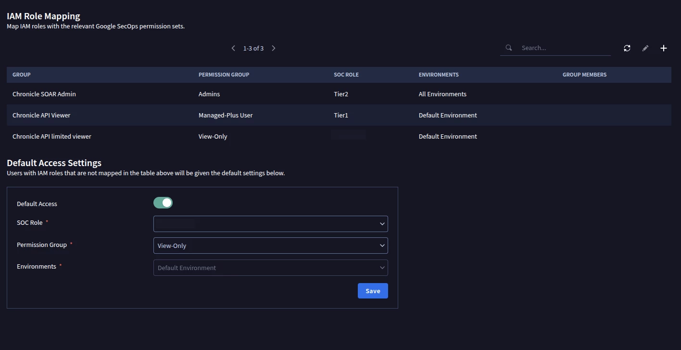681x350 pixels.
Task: Click Default Environment in Chronicle API Viewer row
Action: tap(448, 115)
